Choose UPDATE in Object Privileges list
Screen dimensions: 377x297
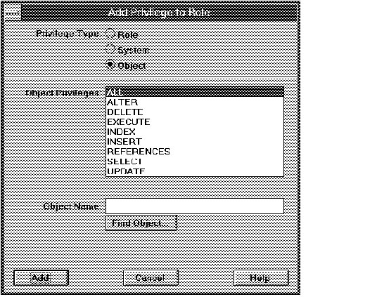tap(195, 171)
